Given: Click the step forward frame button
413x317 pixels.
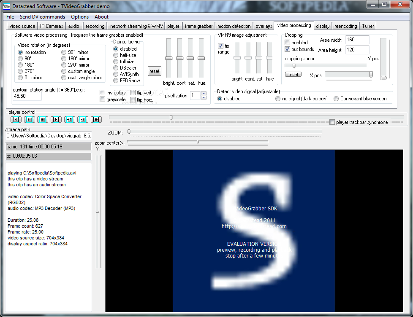Looking at the screenshot, I should 96,120.
